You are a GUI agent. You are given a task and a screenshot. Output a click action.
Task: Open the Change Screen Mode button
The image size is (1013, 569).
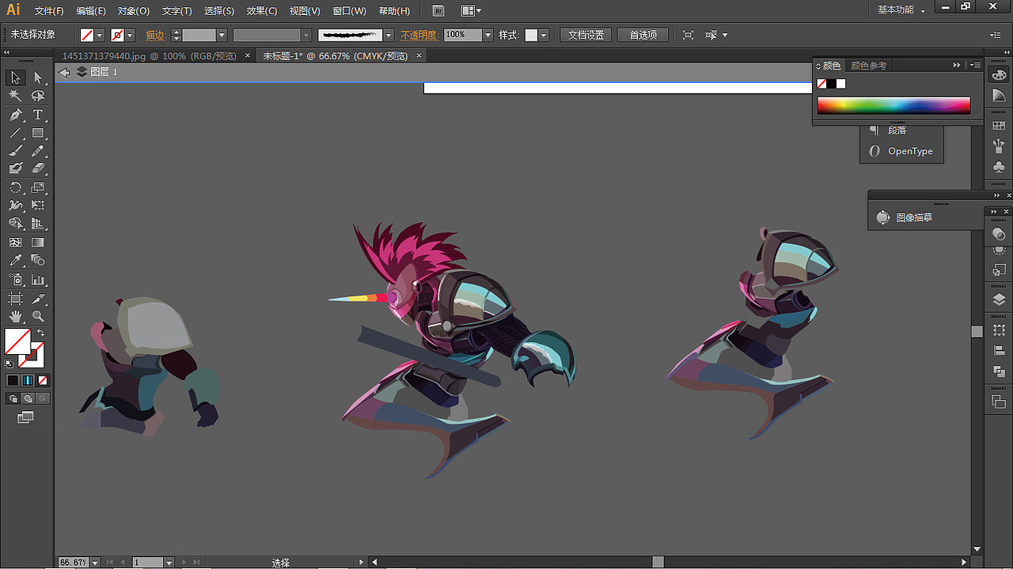(x=26, y=416)
